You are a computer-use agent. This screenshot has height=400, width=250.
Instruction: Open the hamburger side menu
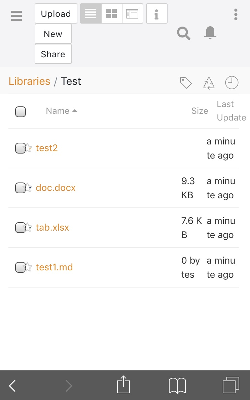pos(16,15)
